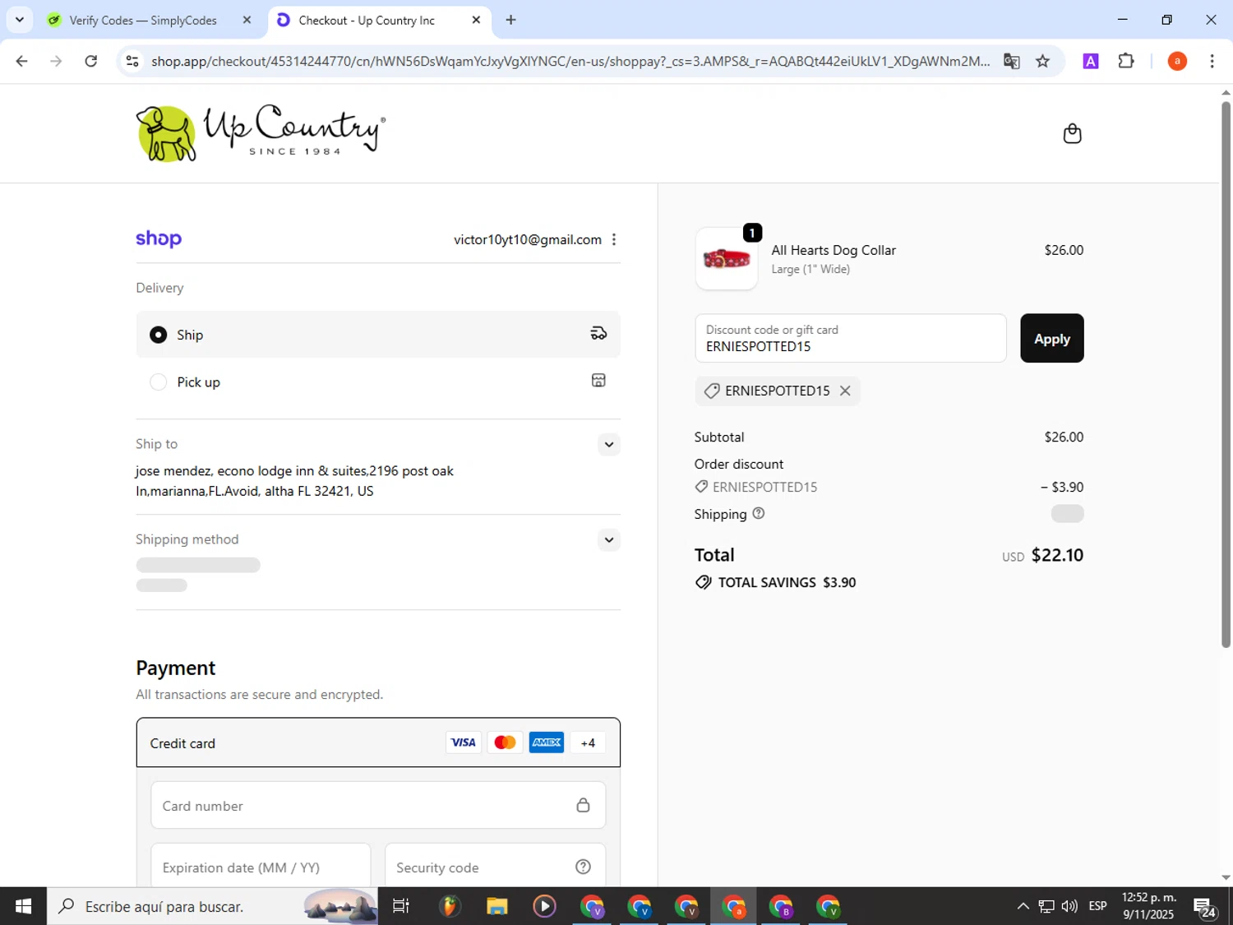Open the Windows Start menu
1233x925 pixels.
point(23,906)
